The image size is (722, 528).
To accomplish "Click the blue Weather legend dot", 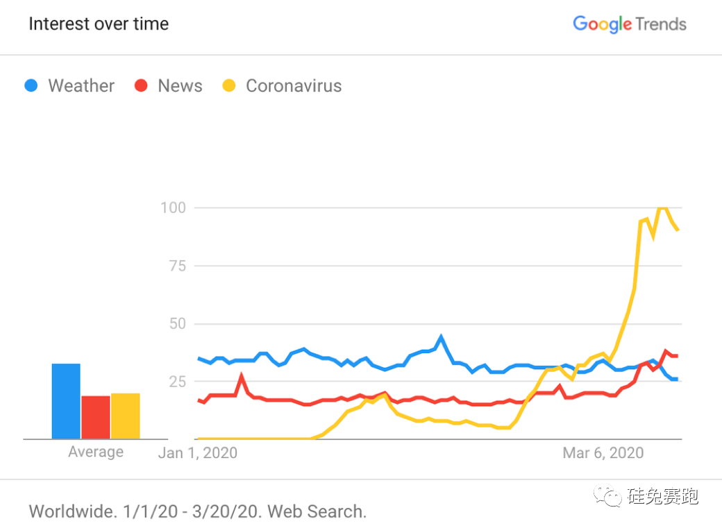I will point(31,86).
